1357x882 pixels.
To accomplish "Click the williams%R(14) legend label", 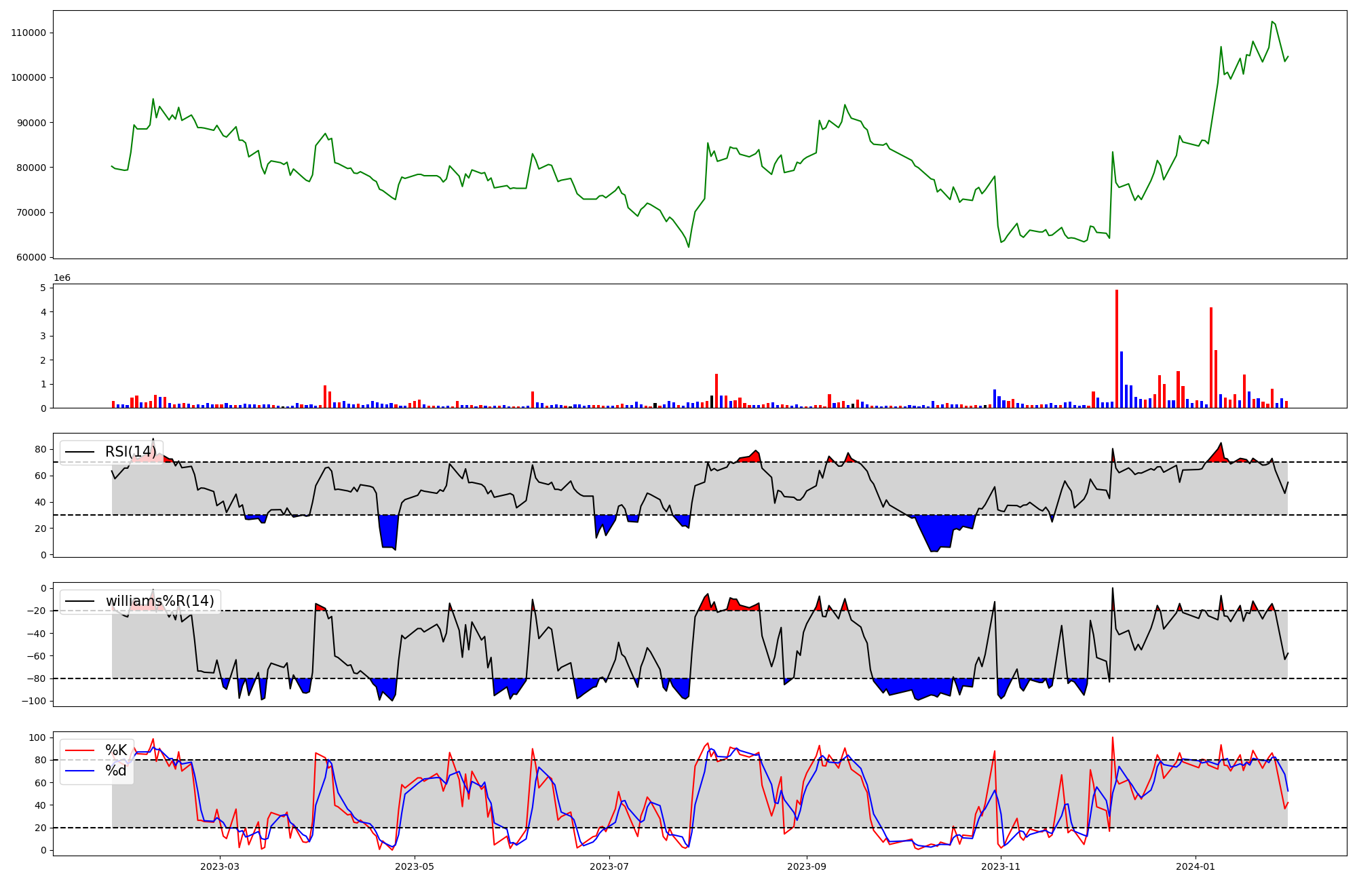I will coord(159,601).
